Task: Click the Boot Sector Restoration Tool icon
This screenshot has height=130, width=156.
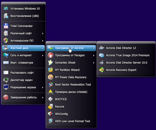Action: 50,84
